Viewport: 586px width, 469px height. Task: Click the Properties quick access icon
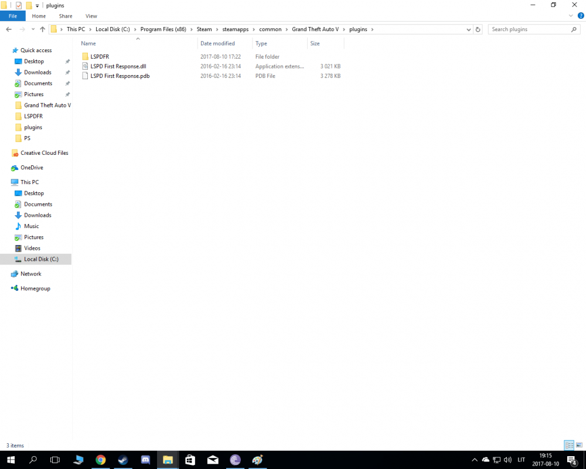pos(18,5)
